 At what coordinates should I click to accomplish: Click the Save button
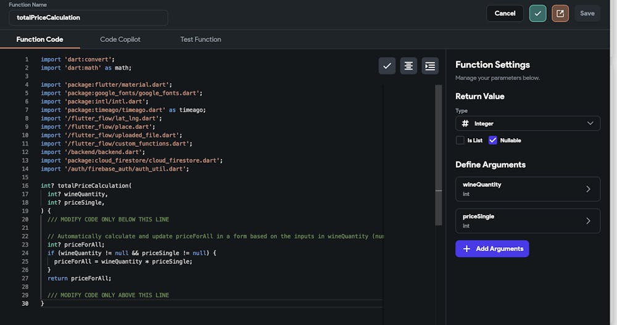pos(587,14)
